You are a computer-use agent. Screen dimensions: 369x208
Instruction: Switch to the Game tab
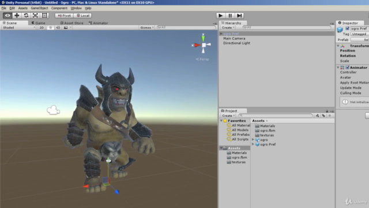click(38, 23)
